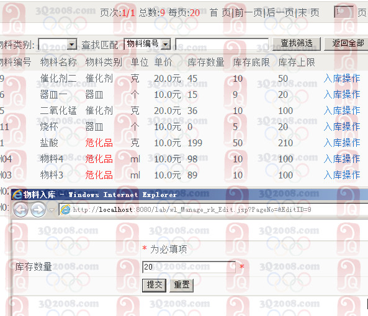The width and height of the screenshot is (368, 316).
Task: Click the IE back arrow button
Action: click(20, 209)
